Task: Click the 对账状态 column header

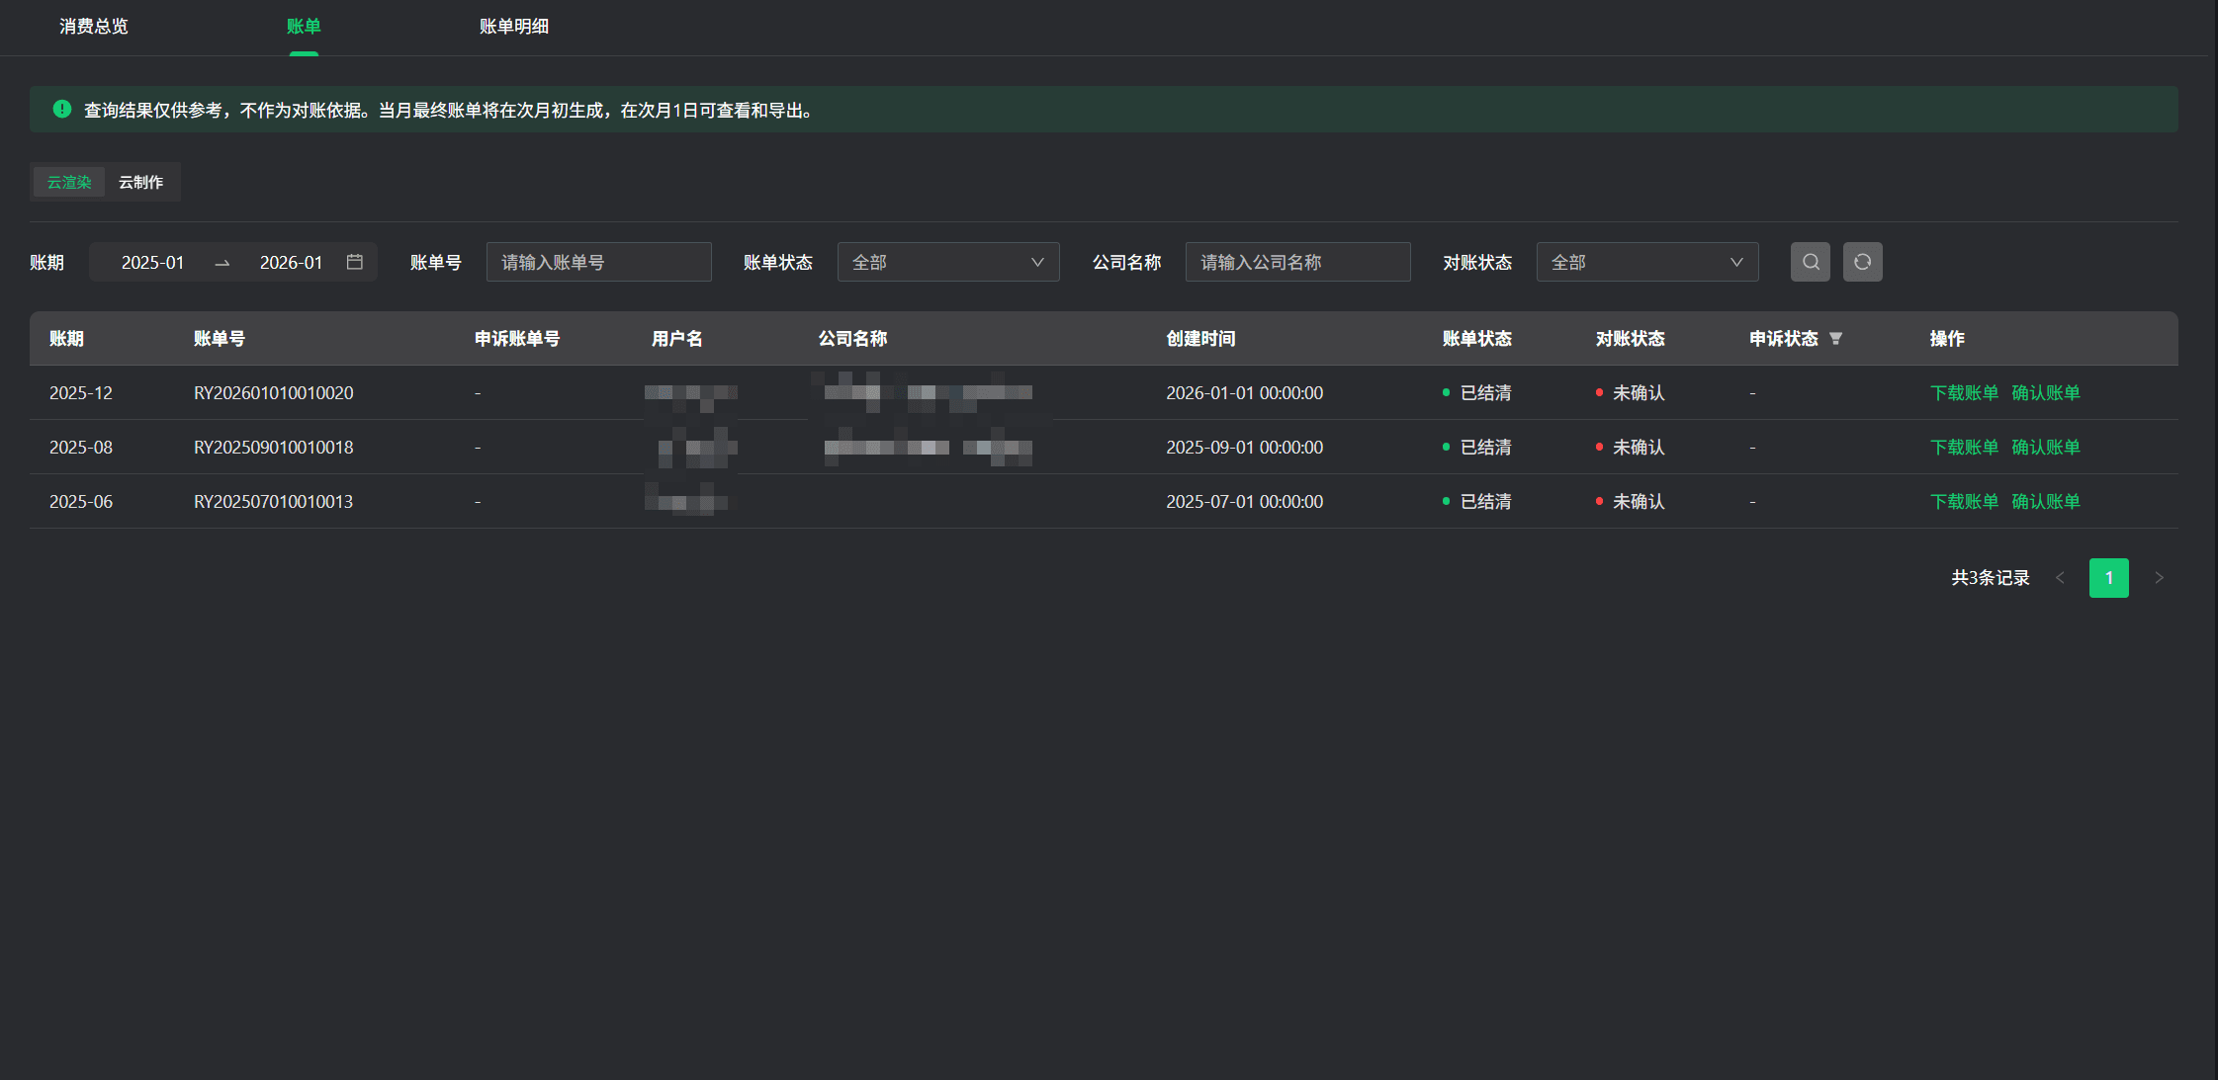Action: click(1631, 339)
